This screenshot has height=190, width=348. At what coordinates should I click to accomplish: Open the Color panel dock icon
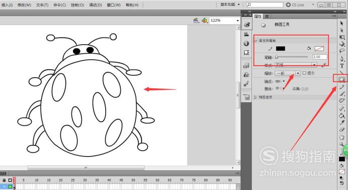coord(246,25)
